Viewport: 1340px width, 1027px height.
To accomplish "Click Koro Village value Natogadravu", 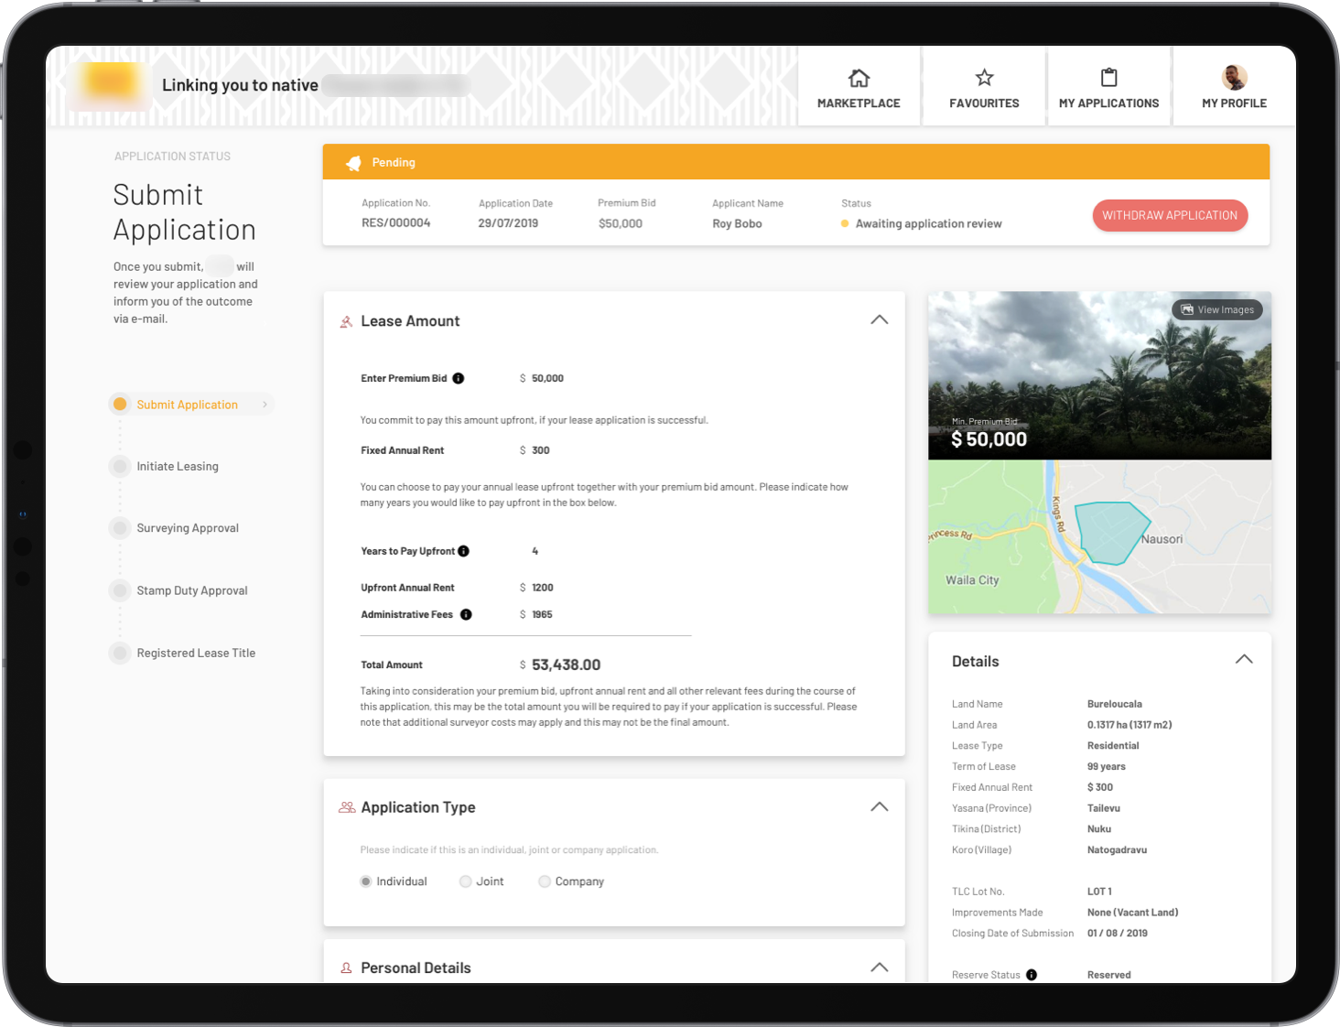I will coord(1117,850).
